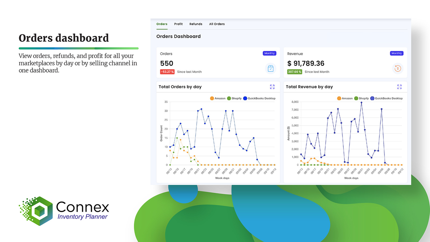
Task: Click the dollar refresh icon on Revenue card
Action: pos(398,69)
